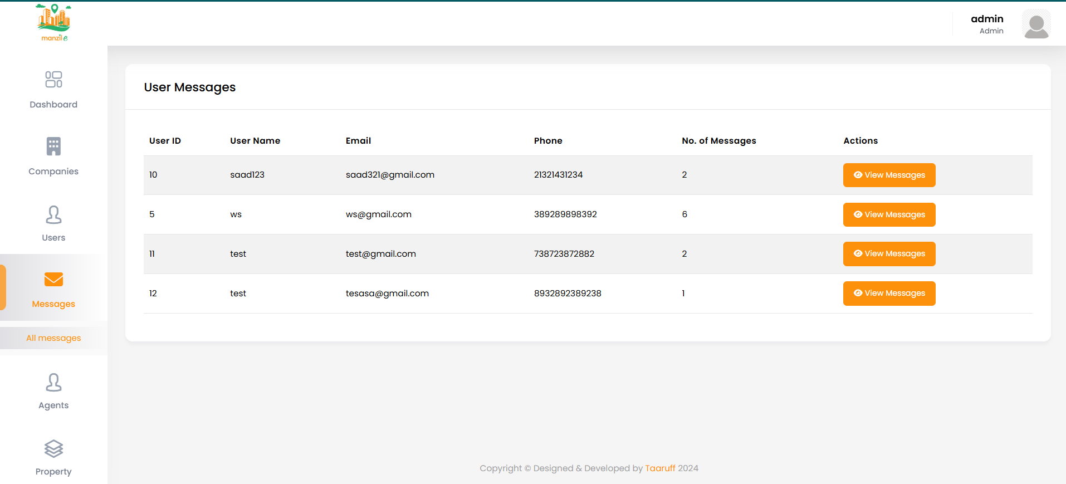
Task: Click the orange Messages envelope icon
Action: point(53,279)
